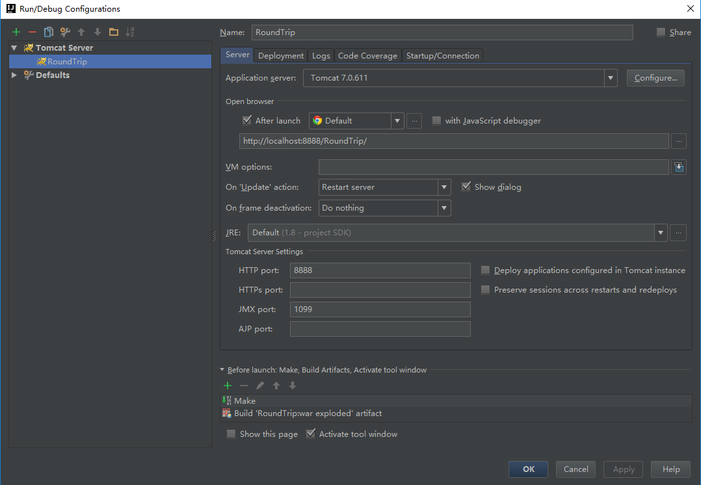Viewport: 701px width, 485px height.
Task: Enable Deploy applications configured in Tomcat instance
Action: (486, 270)
